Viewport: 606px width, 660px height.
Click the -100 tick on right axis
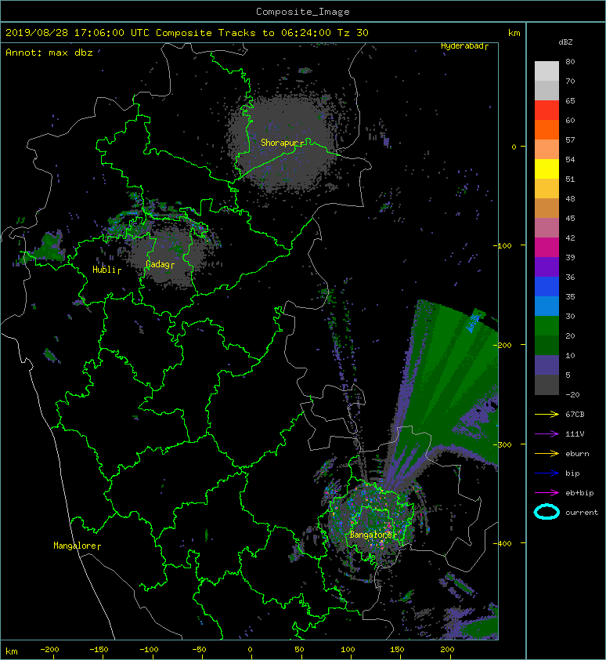tap(503, 245)
